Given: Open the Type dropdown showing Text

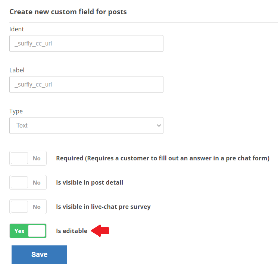Looking at the screenshot, I should 86,125.
